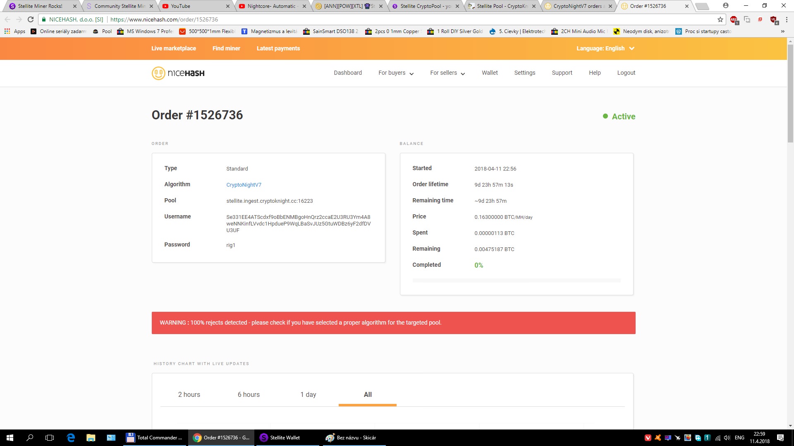Go to Dashboard

pos(348,73)
